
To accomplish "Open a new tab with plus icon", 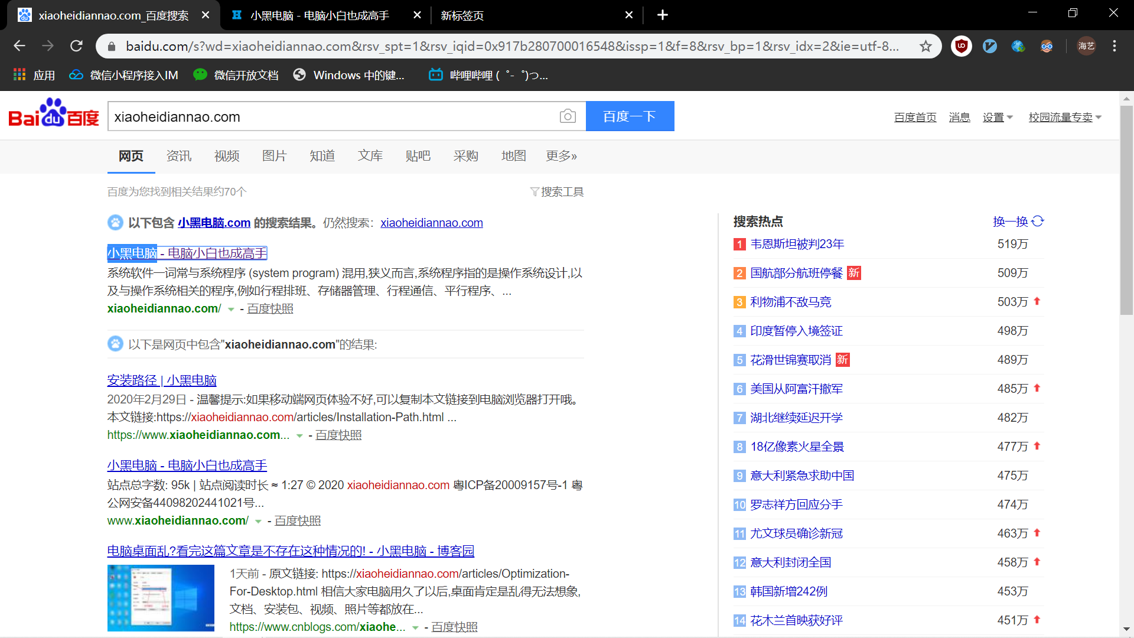I will (662, 15).
